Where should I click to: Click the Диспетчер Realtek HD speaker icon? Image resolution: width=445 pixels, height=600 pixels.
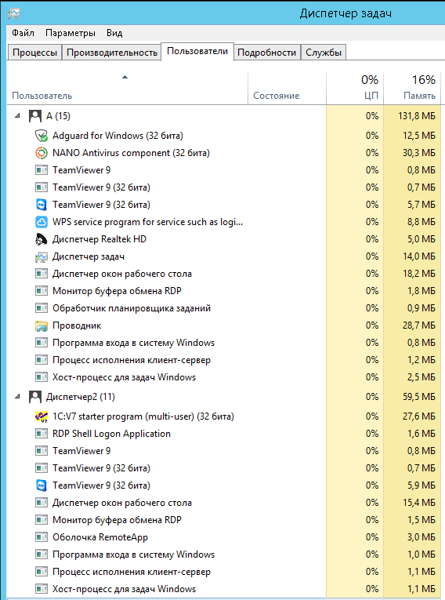pos(42,239)
